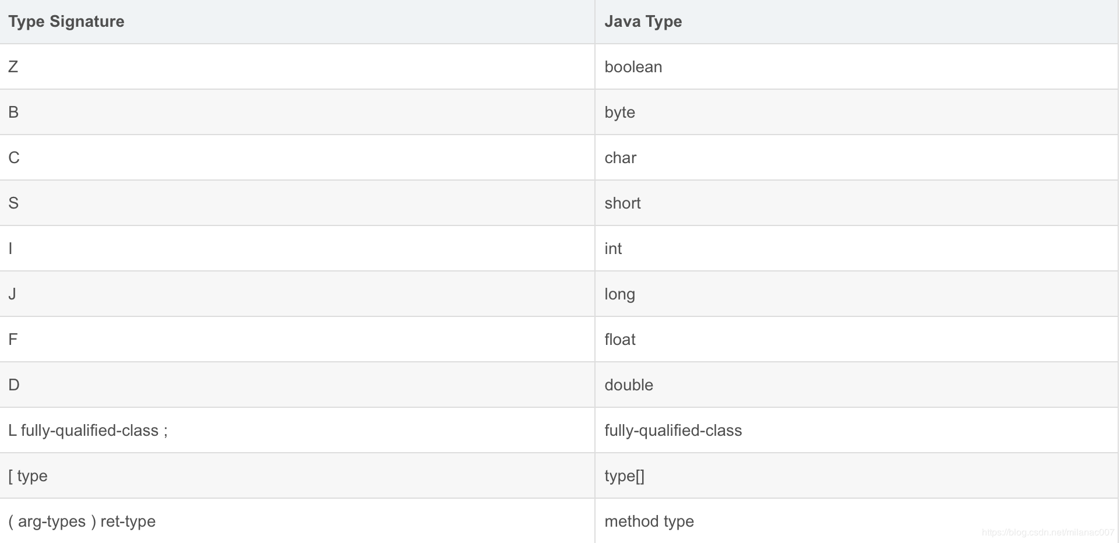Screen dimensions: 1120x543
Task: Click the "char" cell in the table
Action: click(x=620, y=158)
